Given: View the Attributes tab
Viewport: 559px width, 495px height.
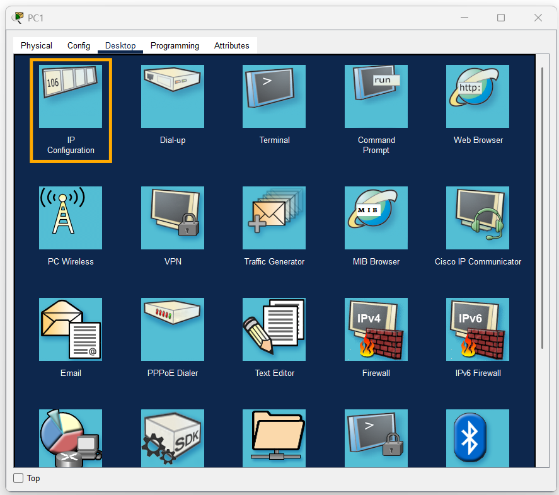Looking at the screenshot, I should 231,45.
